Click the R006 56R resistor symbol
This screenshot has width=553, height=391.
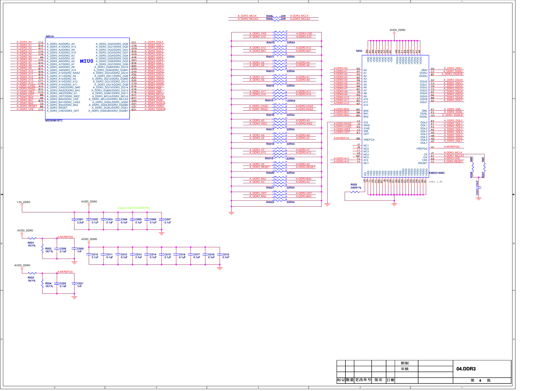coord(473,167)
